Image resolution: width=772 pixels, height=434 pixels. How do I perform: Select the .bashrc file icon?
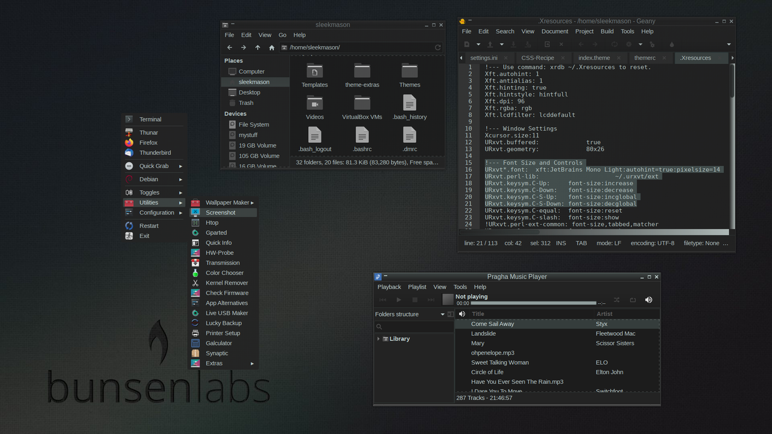(x=362, y=135)
